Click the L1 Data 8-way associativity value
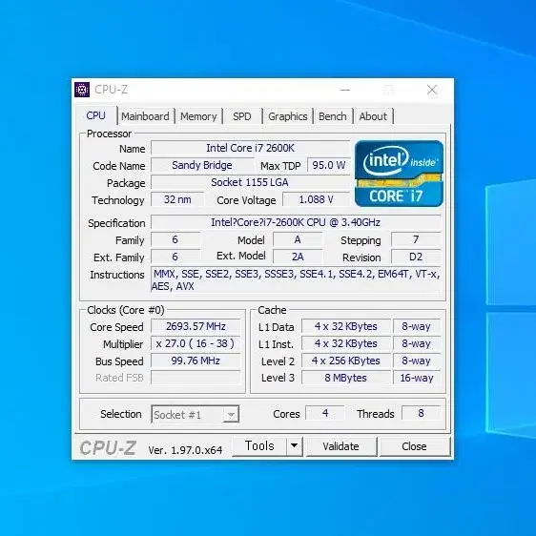This screenshot has width=536, height=536. point(417,326)
